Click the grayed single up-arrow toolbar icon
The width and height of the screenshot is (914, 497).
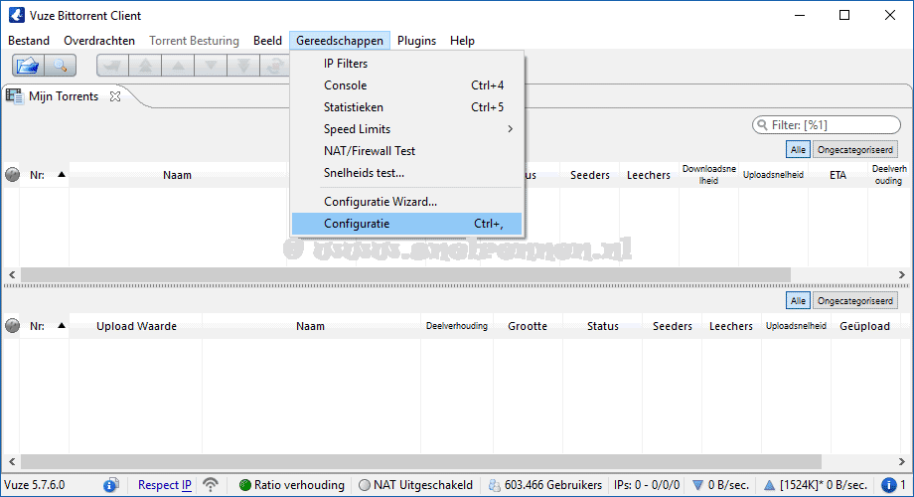pyautogui.click(x=178, y=66)
